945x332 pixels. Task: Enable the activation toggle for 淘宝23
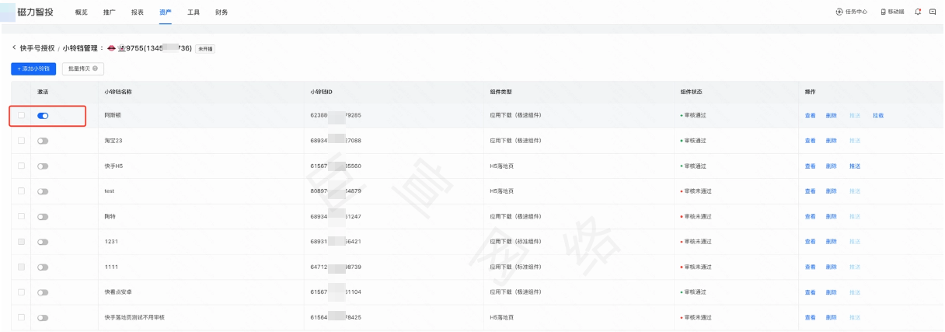pos(43,141)
